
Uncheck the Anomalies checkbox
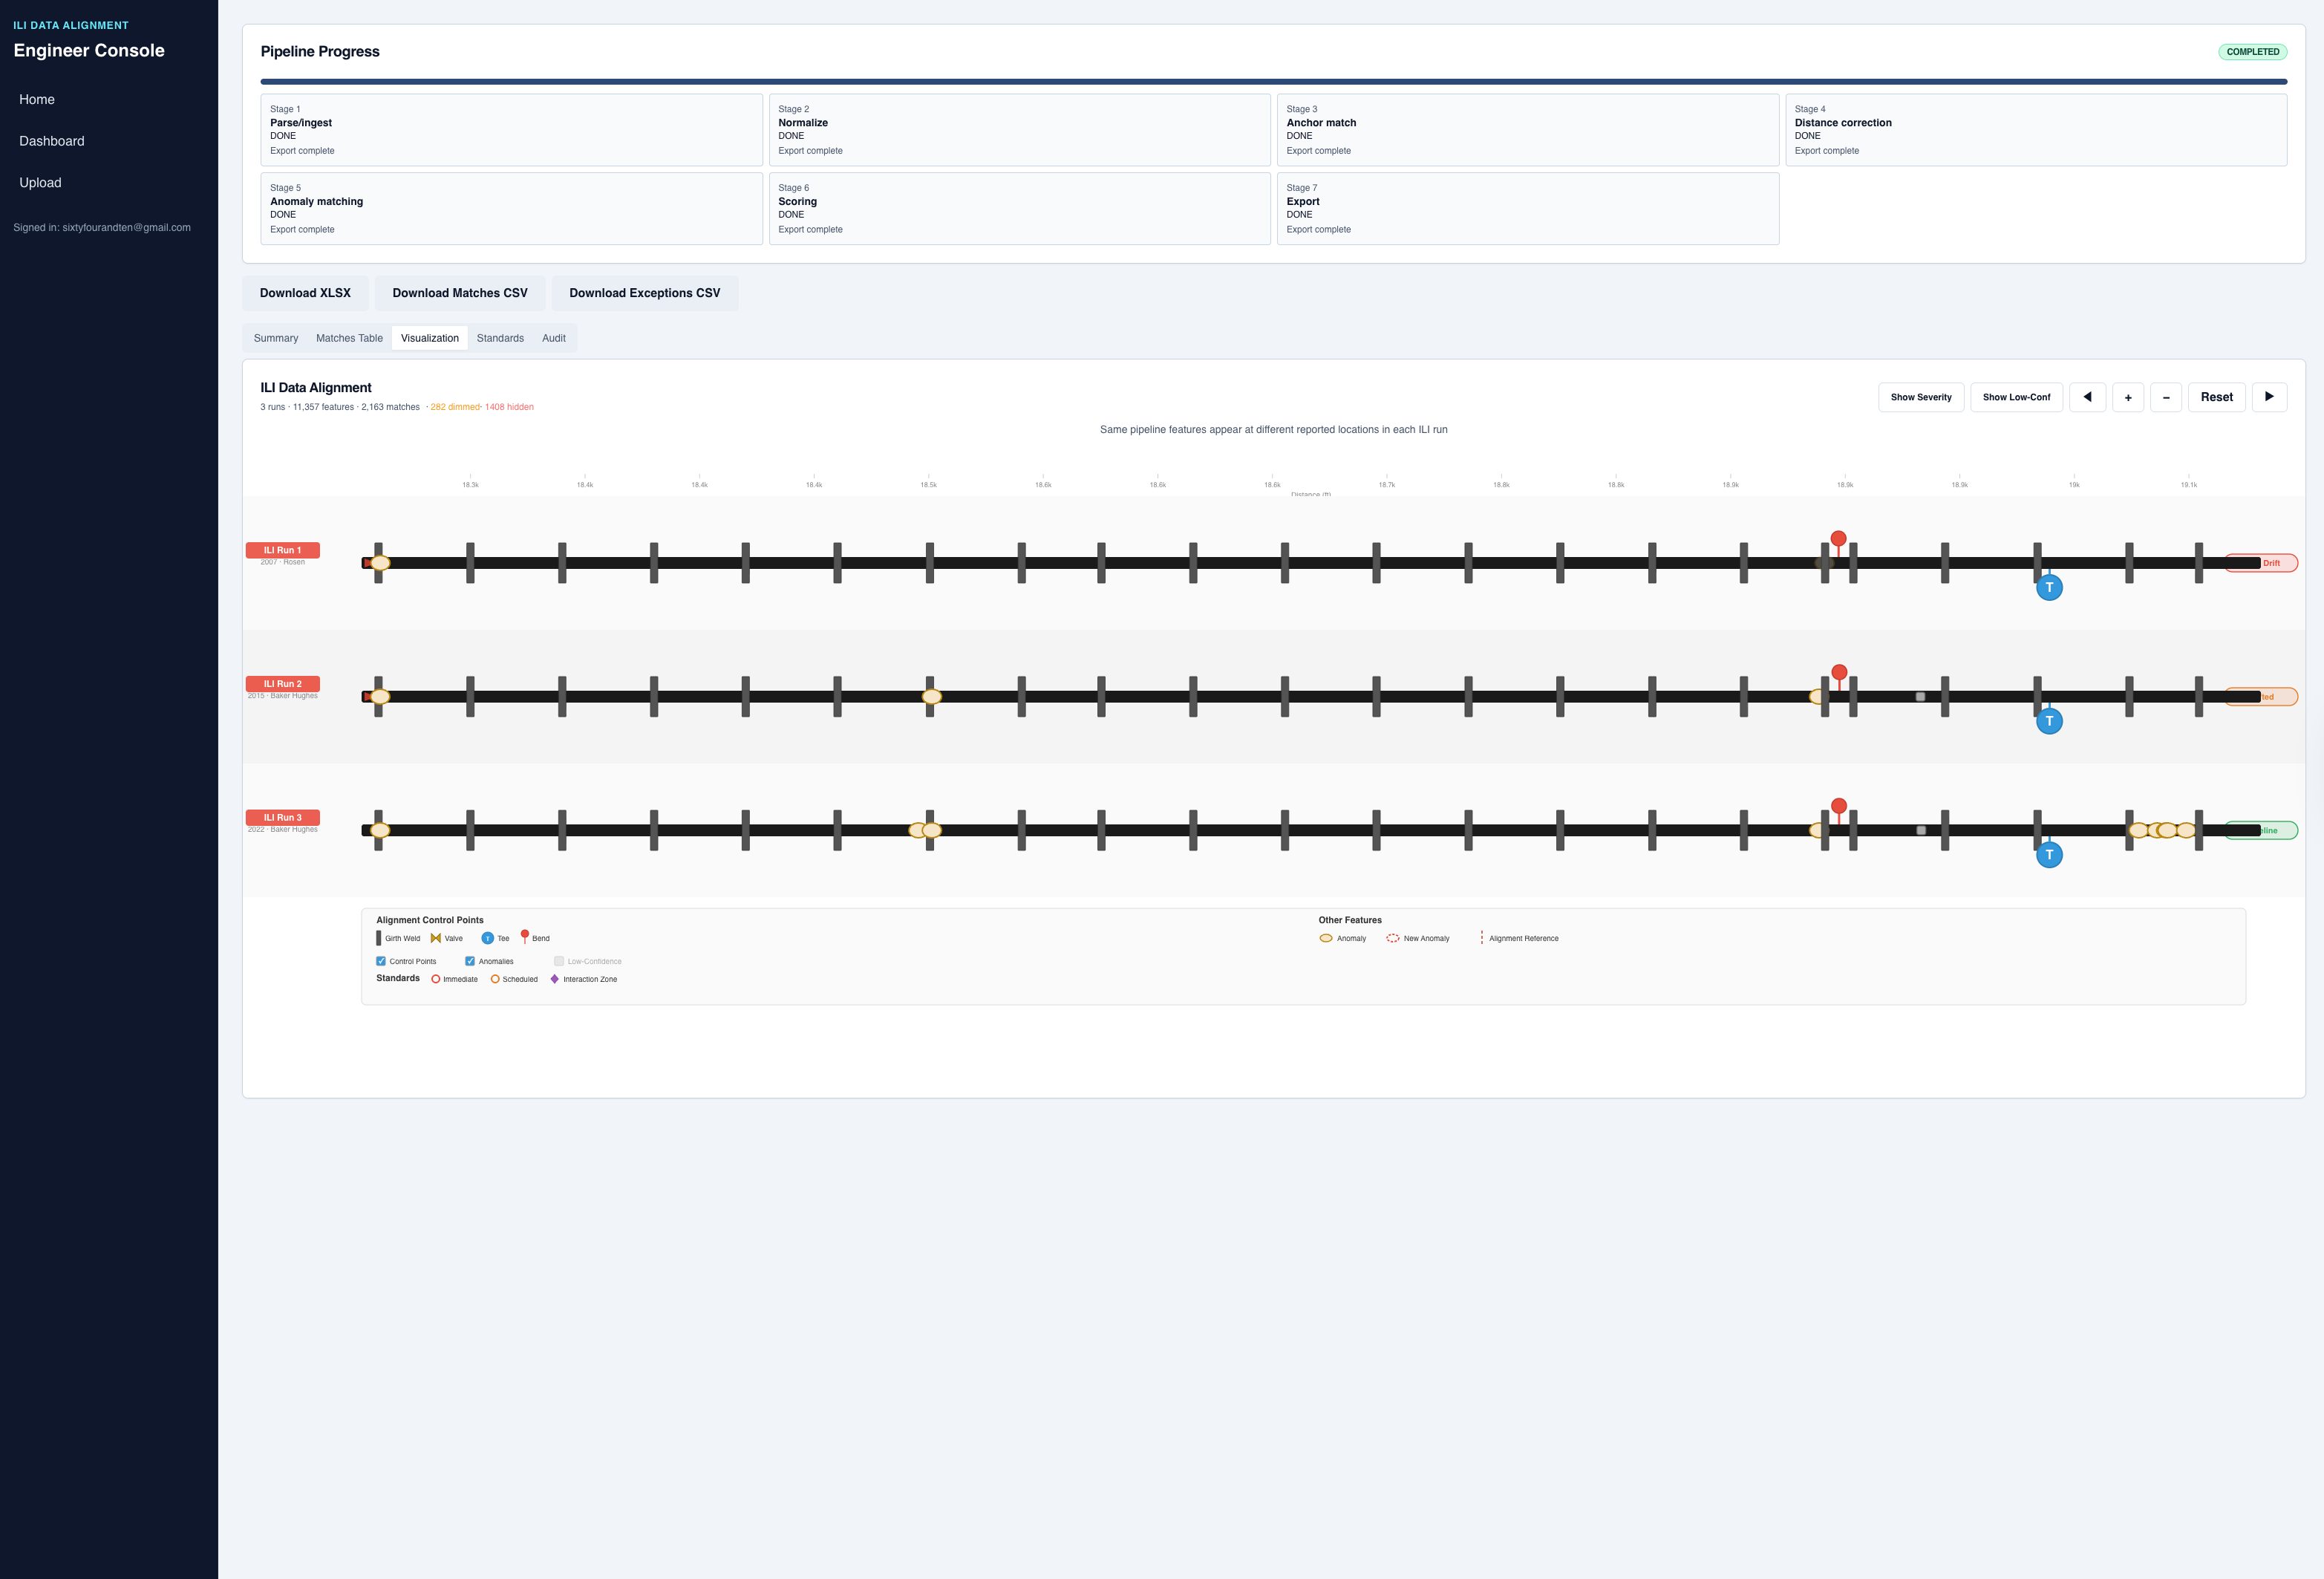click(470, 961)
